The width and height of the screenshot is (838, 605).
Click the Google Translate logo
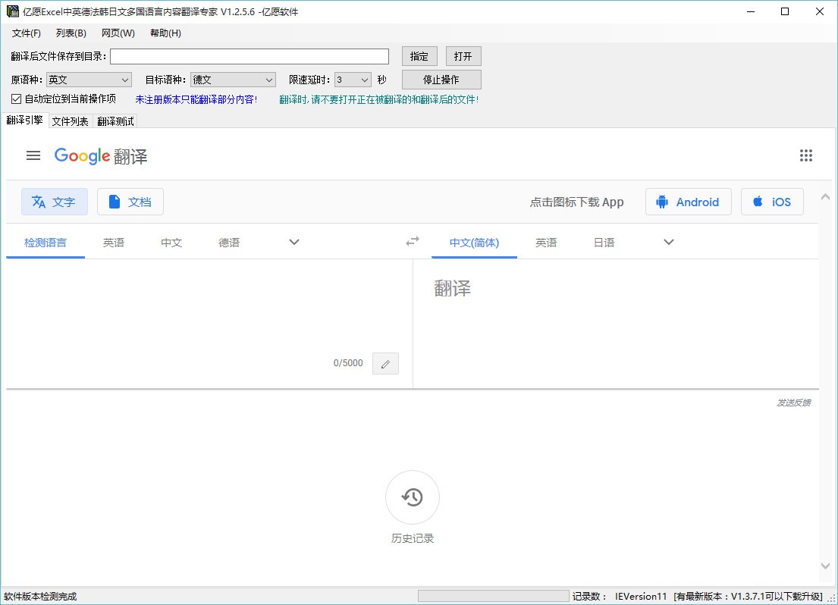100,156
